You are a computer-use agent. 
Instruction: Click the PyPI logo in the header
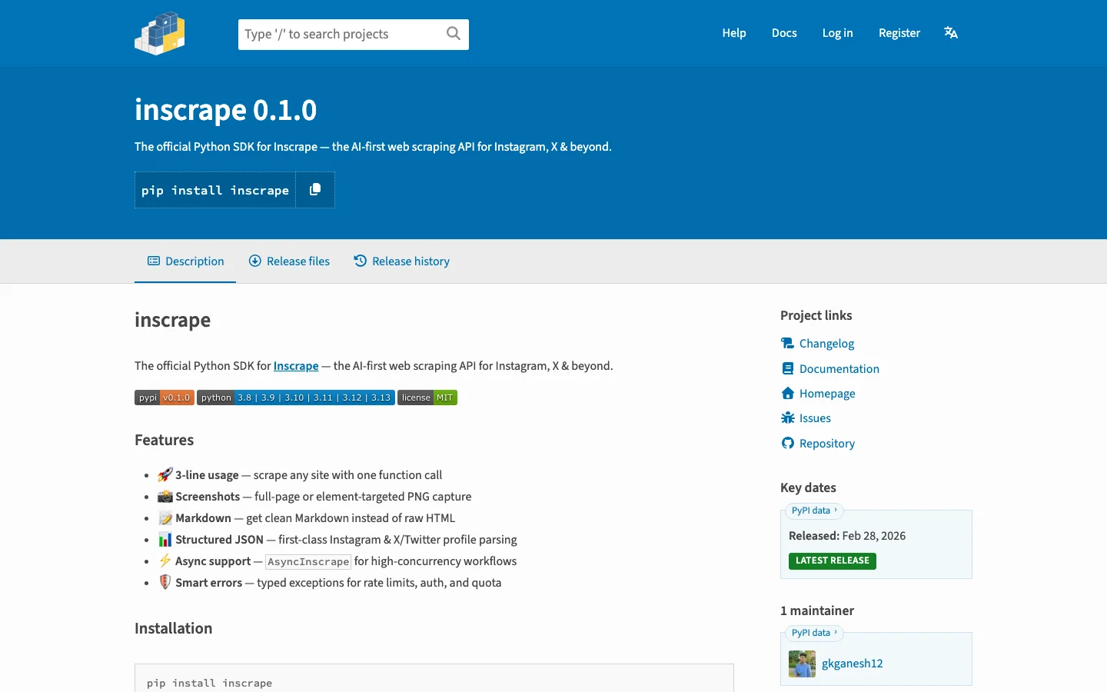[x=160, y=33]
